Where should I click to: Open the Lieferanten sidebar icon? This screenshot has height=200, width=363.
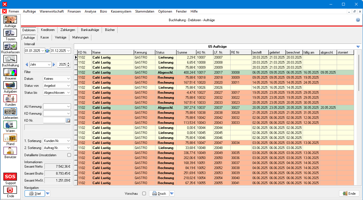click(10, 112)
